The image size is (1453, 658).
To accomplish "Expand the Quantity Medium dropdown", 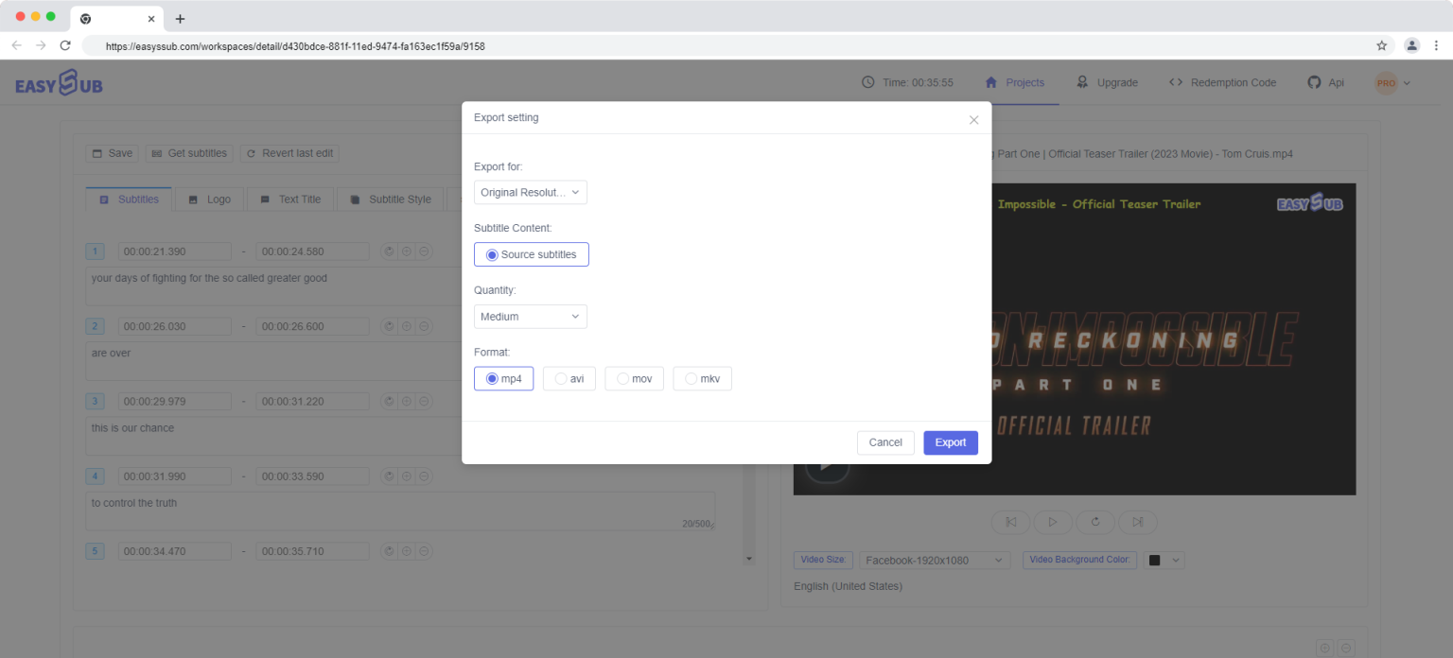I will (530, 317).
